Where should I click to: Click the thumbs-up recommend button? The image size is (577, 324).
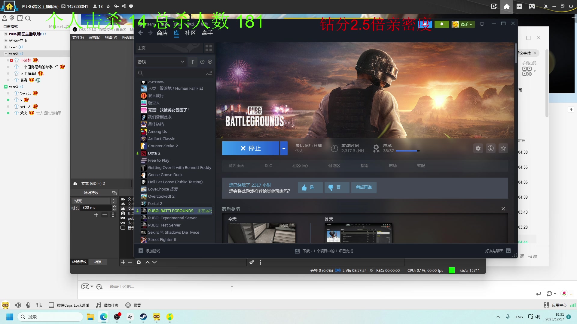(x=310, y=187)
